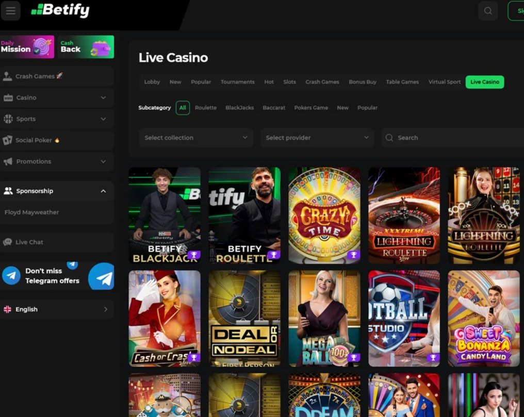Select the Live Casino tab

[x=485, y=82]
